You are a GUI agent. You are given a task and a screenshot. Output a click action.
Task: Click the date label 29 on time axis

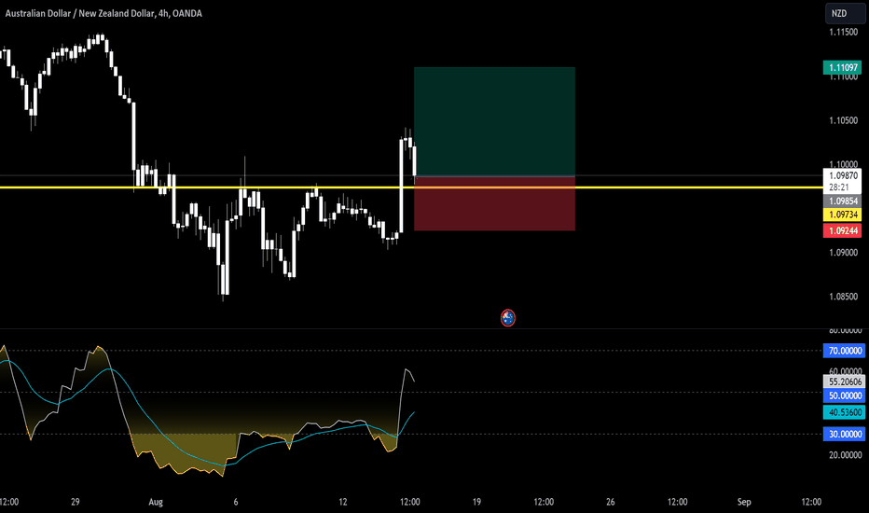76,502
